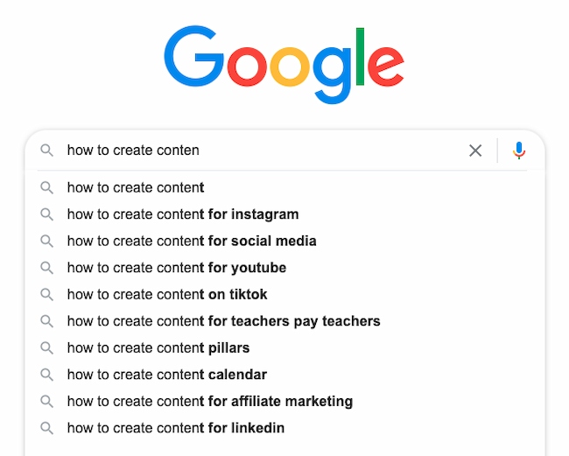Choose 'how to create content for instagram'

(x=183, y=214)
